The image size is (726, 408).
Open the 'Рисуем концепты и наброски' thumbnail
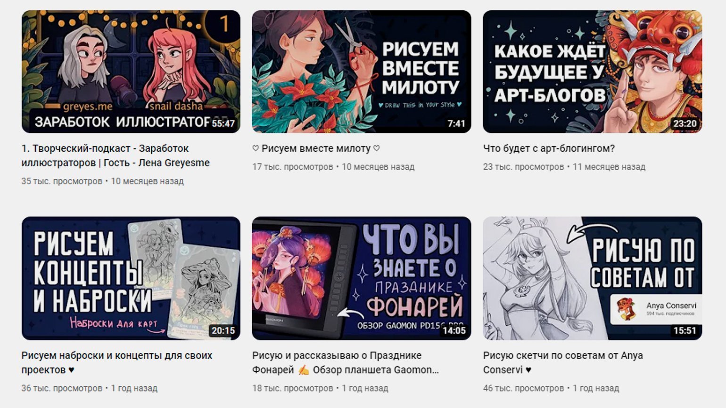pos(131,278)
